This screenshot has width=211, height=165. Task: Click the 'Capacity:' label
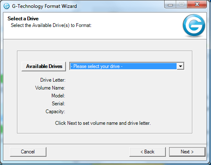click(55, 112)
